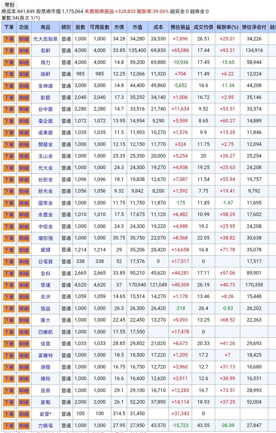Open 明細 for 日電貿

[x=24, y=261]
